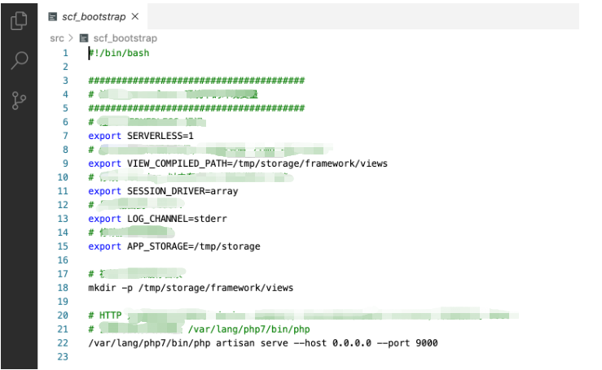Select line number 22 in the gutter
Viewport: 602px width, 370px height.
[63, 343]
